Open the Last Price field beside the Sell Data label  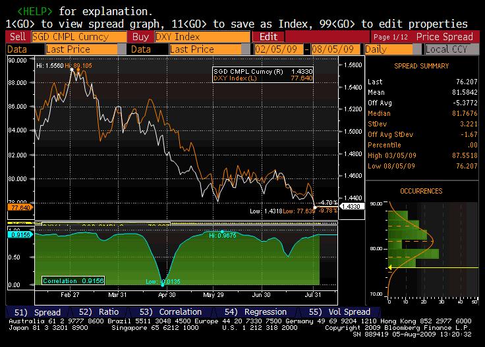[82, 49]
